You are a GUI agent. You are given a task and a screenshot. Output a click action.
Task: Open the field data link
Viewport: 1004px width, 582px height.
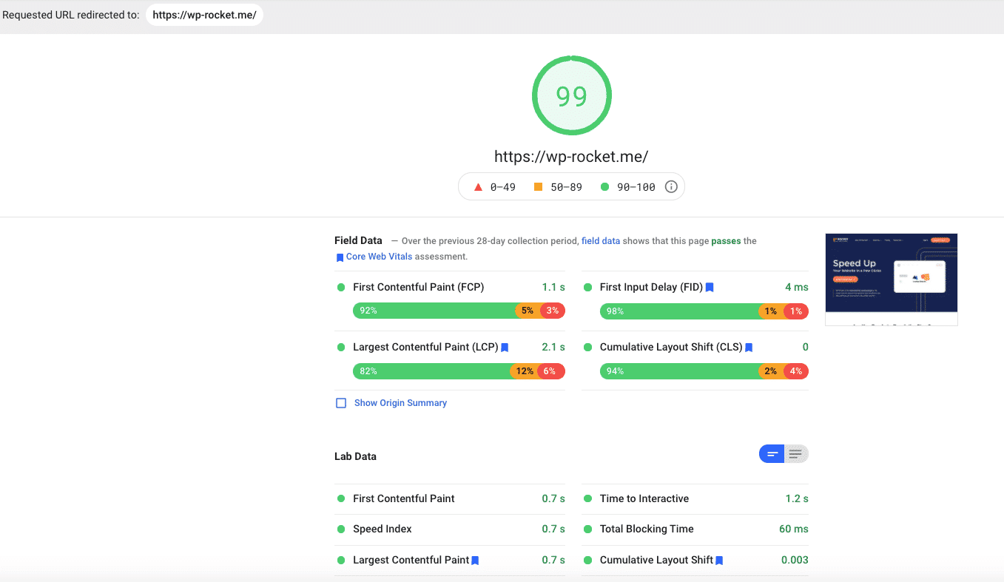(x=601, y=241)
